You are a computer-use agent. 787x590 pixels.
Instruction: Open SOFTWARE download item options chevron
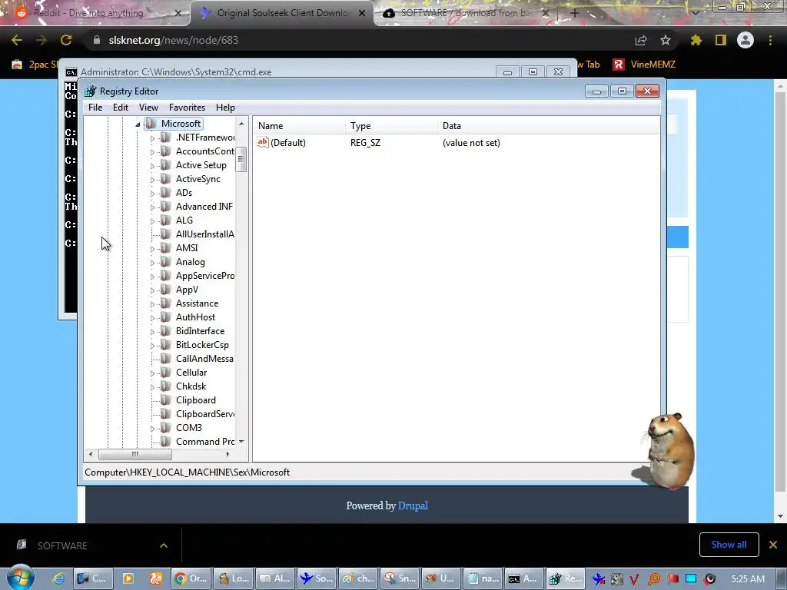(x=164, y=545)
